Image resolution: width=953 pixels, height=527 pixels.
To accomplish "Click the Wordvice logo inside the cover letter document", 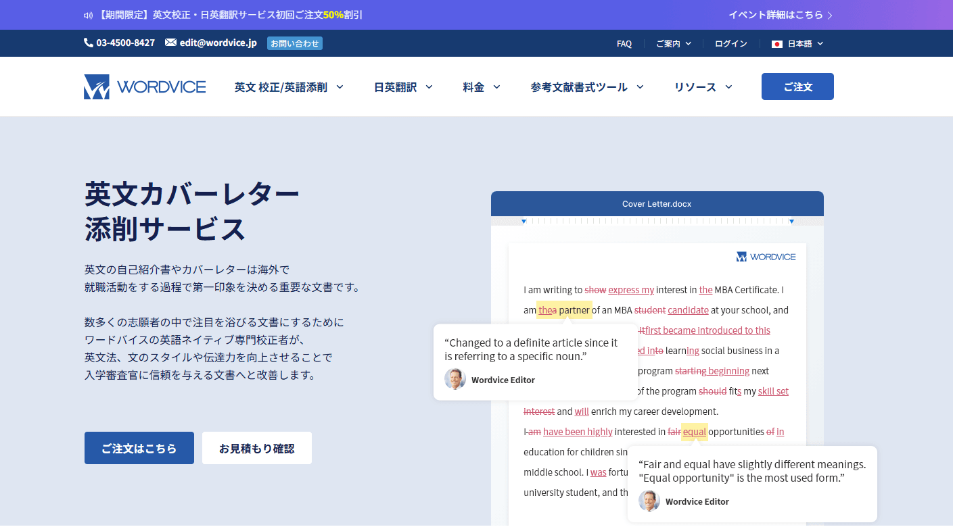I will (x=766, y=257).
